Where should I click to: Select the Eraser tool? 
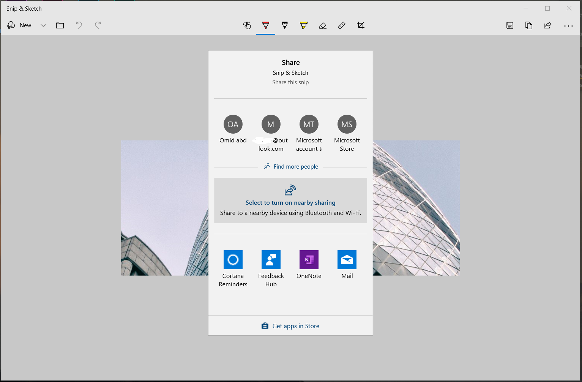click(323, 25)
